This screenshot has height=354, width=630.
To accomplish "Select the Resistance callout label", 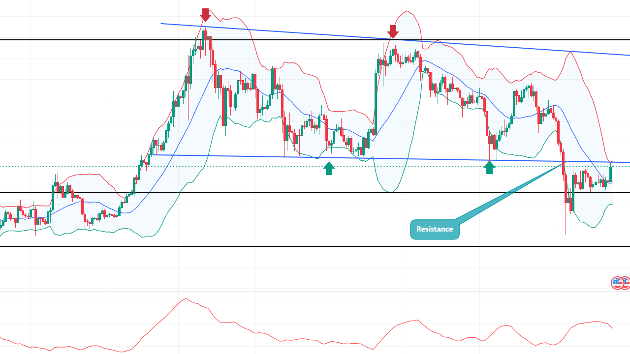I will click(x=435, y=229).
